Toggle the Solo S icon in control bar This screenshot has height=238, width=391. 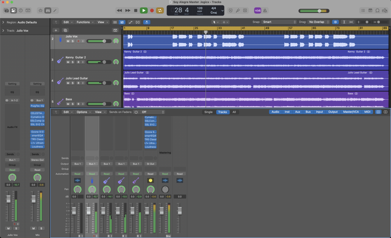click(245, 10)
